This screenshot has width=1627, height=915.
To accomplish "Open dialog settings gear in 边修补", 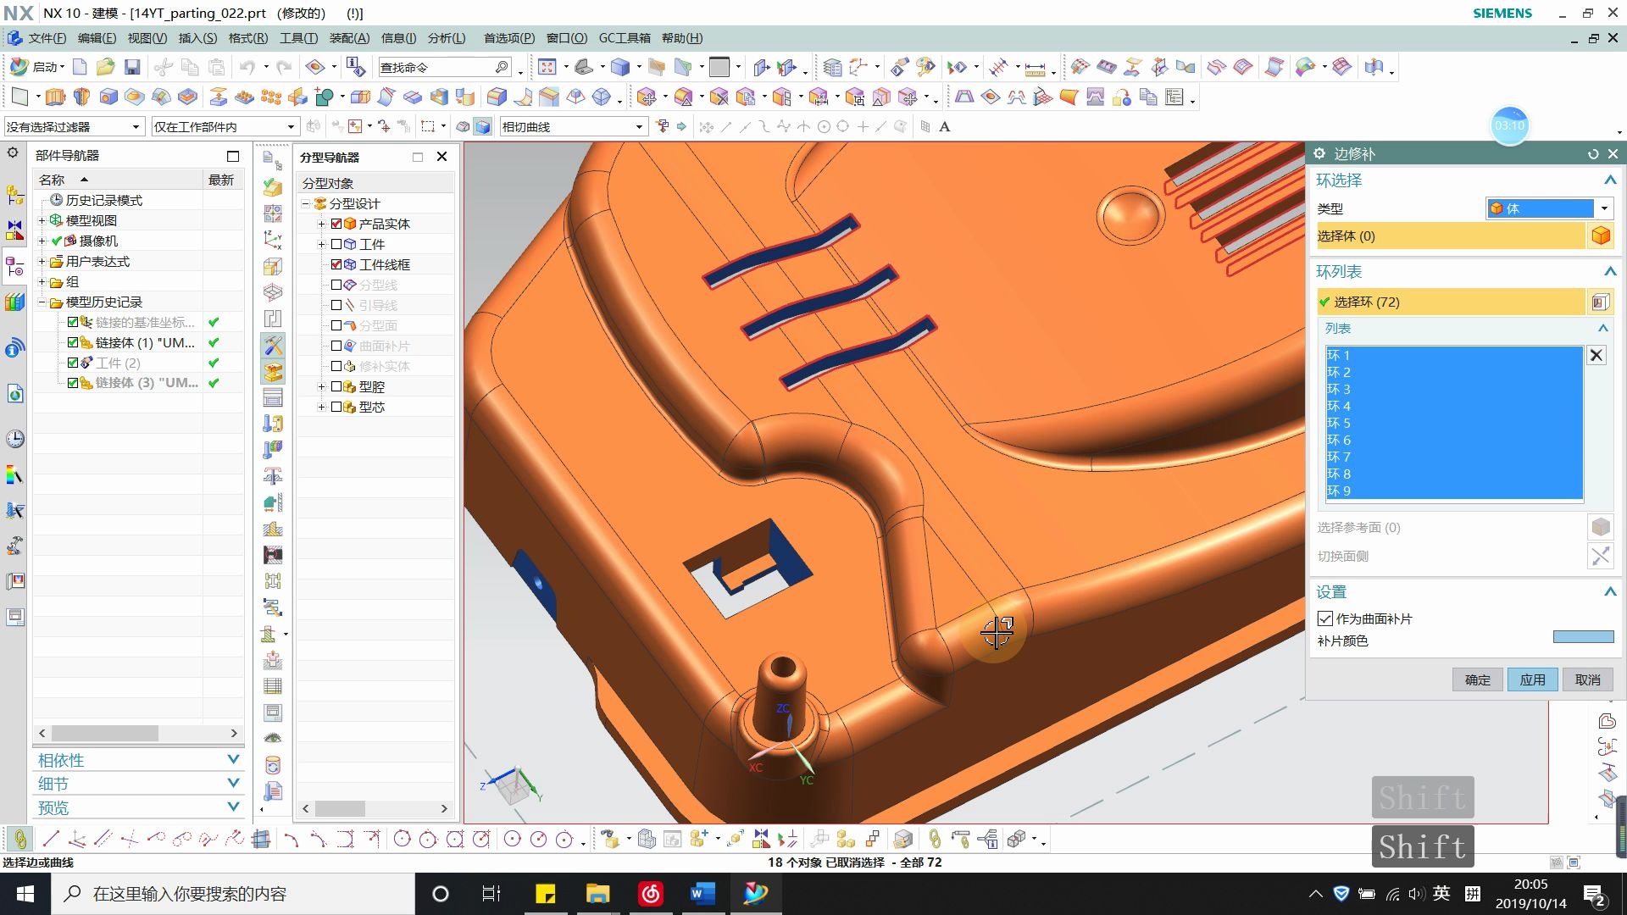I will [x=1319, y=153].
